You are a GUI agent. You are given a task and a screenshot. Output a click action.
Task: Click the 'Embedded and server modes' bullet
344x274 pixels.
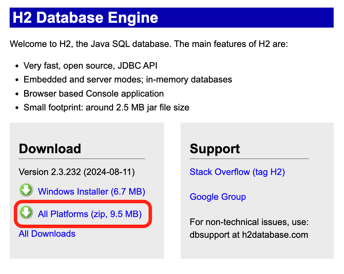coord(128,79)
